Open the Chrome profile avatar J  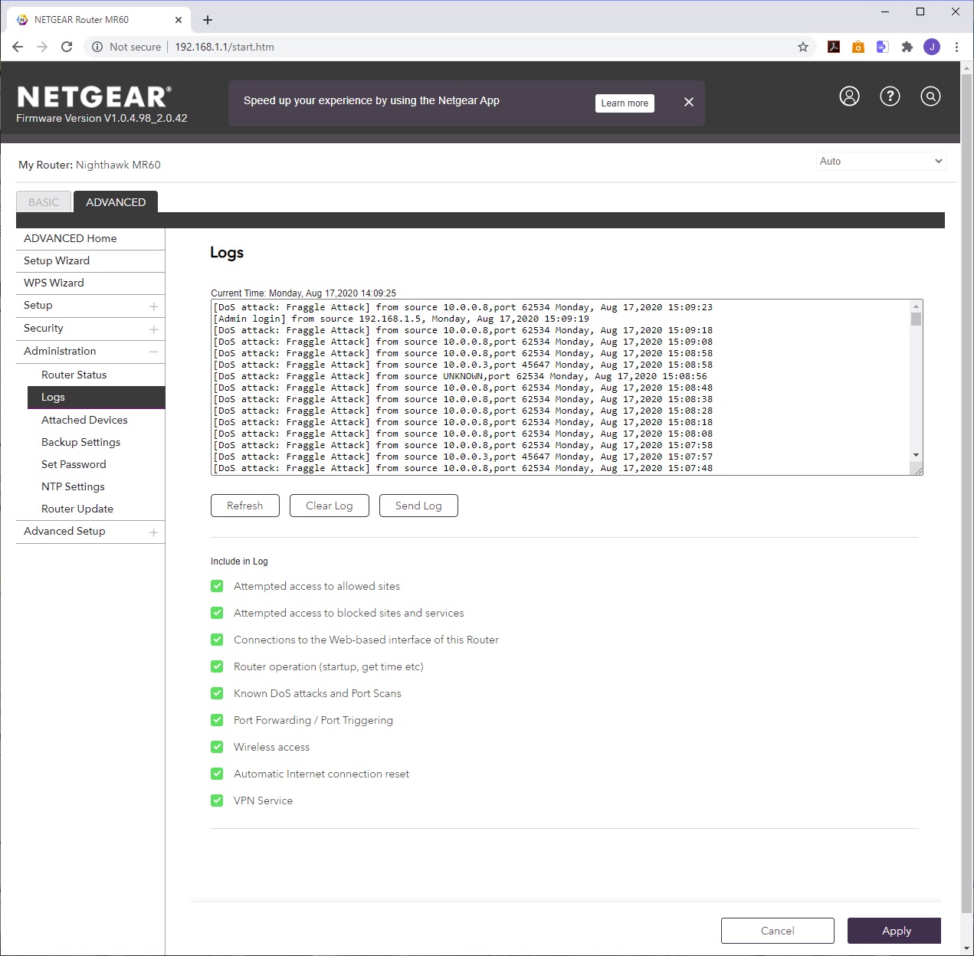coord(932,47)
